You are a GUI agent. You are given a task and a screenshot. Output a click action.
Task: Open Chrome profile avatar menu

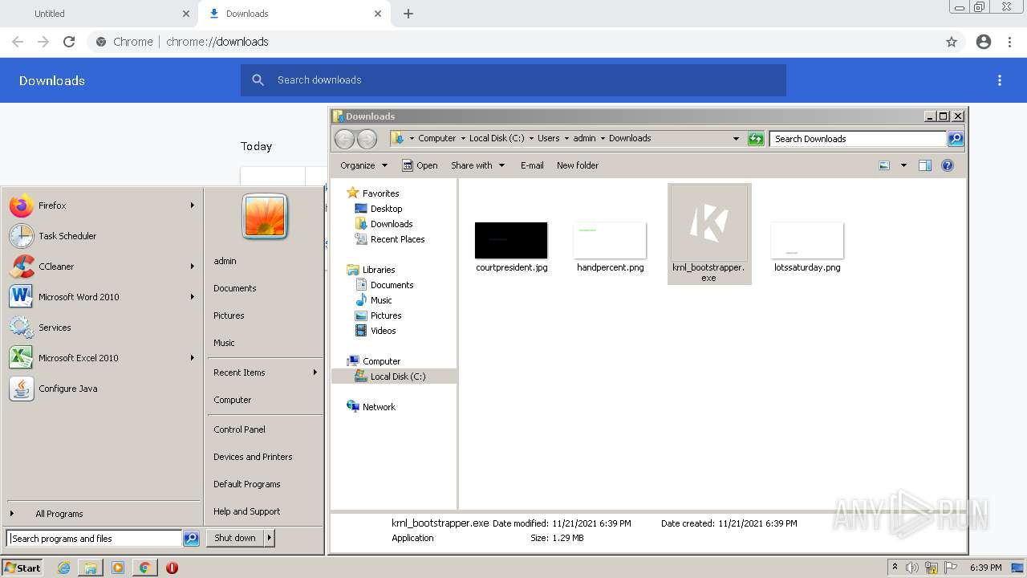pyautogui.click(x=984, y=42)
